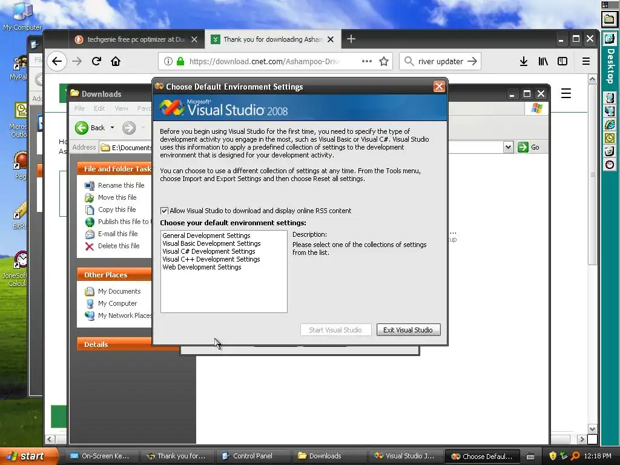This screenshot has height=465, width=620.
Task: Open the Firefox downloads arrow
Action: coord(524,61)
